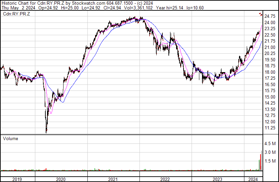Image resolution: width=279 pixels, height=182 pixels.
Task: Click the Lo=24.92 value after Hi in header
Action: click(x=91, y=8)
